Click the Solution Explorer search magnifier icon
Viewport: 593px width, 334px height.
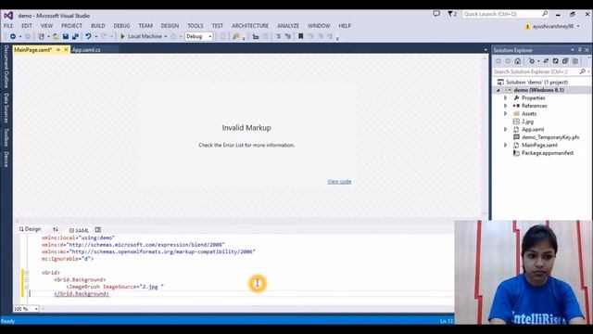click(x=583, y=71)
